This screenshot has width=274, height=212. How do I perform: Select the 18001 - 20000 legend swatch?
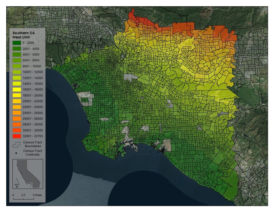tap(17, 95)
